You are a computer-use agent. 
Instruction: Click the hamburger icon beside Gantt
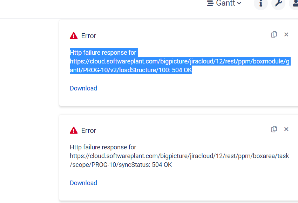click(x=210, y=3)
